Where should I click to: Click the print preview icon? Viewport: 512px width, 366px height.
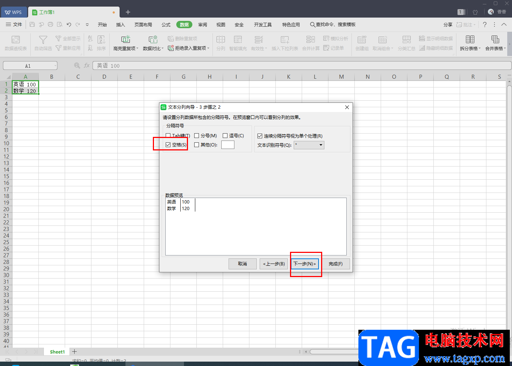pos(59,25)
